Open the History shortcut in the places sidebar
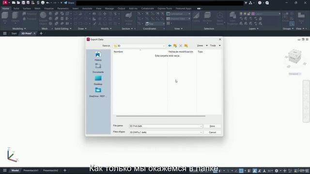 point(98,56)
